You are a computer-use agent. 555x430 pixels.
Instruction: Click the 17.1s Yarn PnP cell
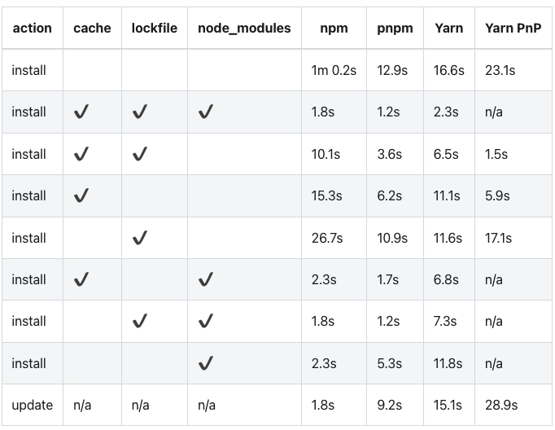[498, 238]
